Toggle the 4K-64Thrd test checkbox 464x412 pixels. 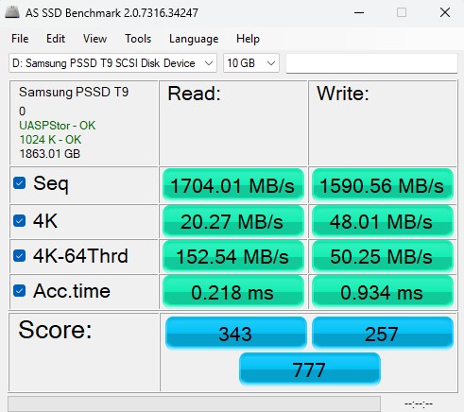pos(20,256)
